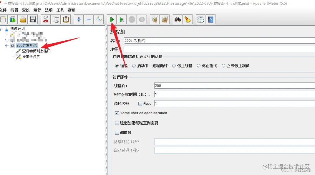Select 请求头设置 in the tree

(31, 57)
